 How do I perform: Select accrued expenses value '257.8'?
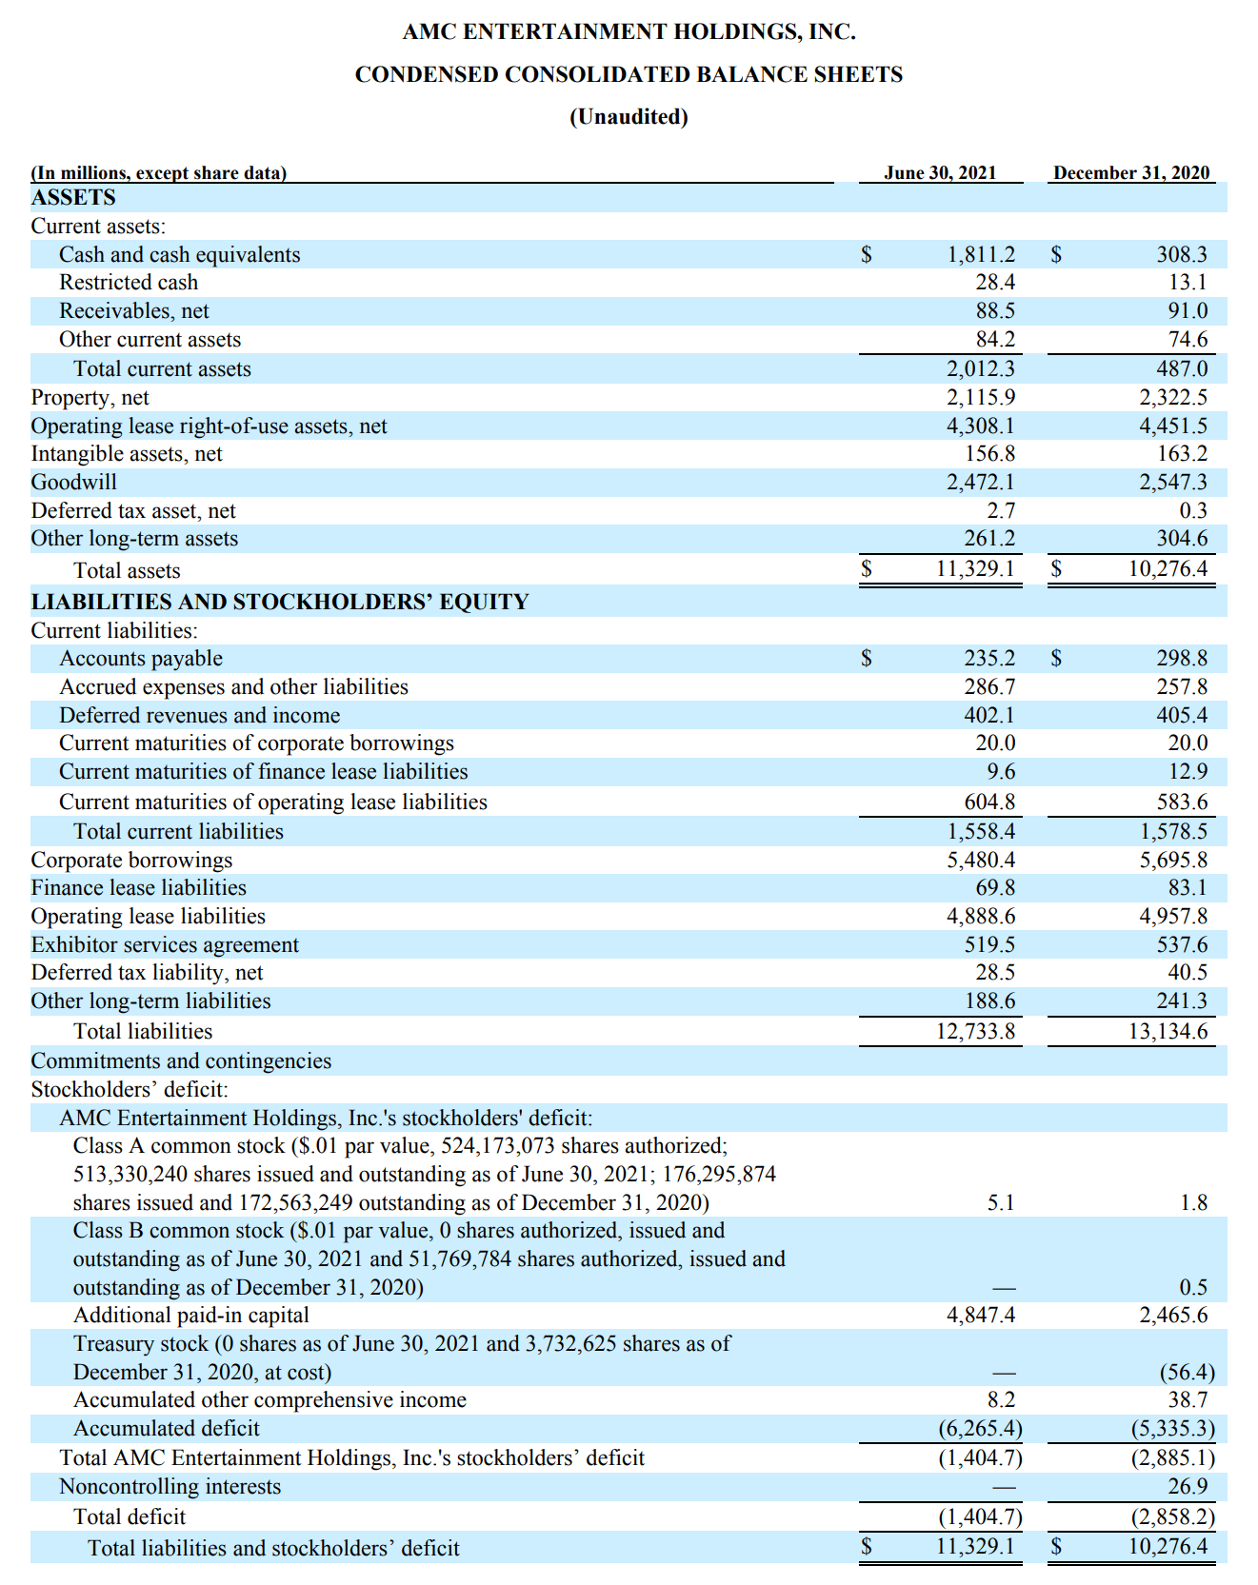(x=1182, y=687)
